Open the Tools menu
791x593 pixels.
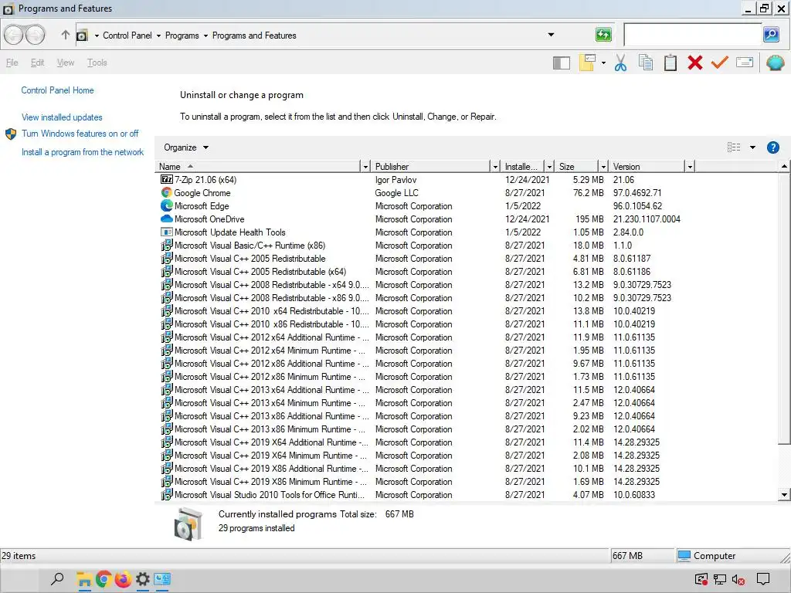[x=97, y=63]
